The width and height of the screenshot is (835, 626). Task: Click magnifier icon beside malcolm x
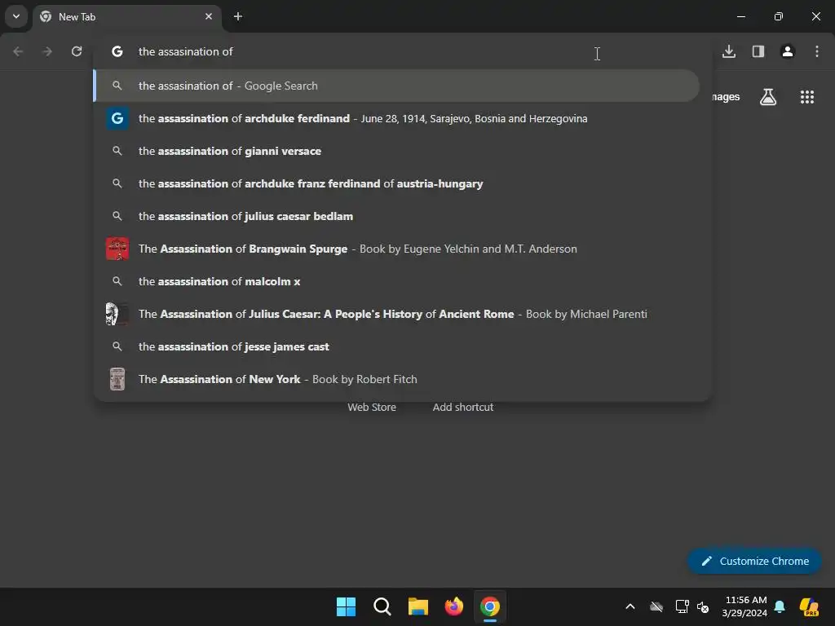point(117,281)
